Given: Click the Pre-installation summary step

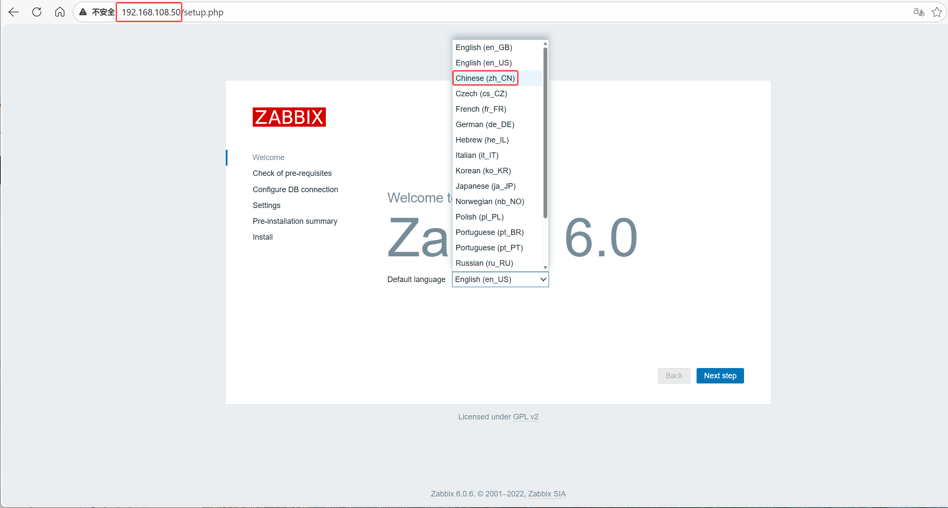Looking at the screenshot, I should click(x=295, y=221).
